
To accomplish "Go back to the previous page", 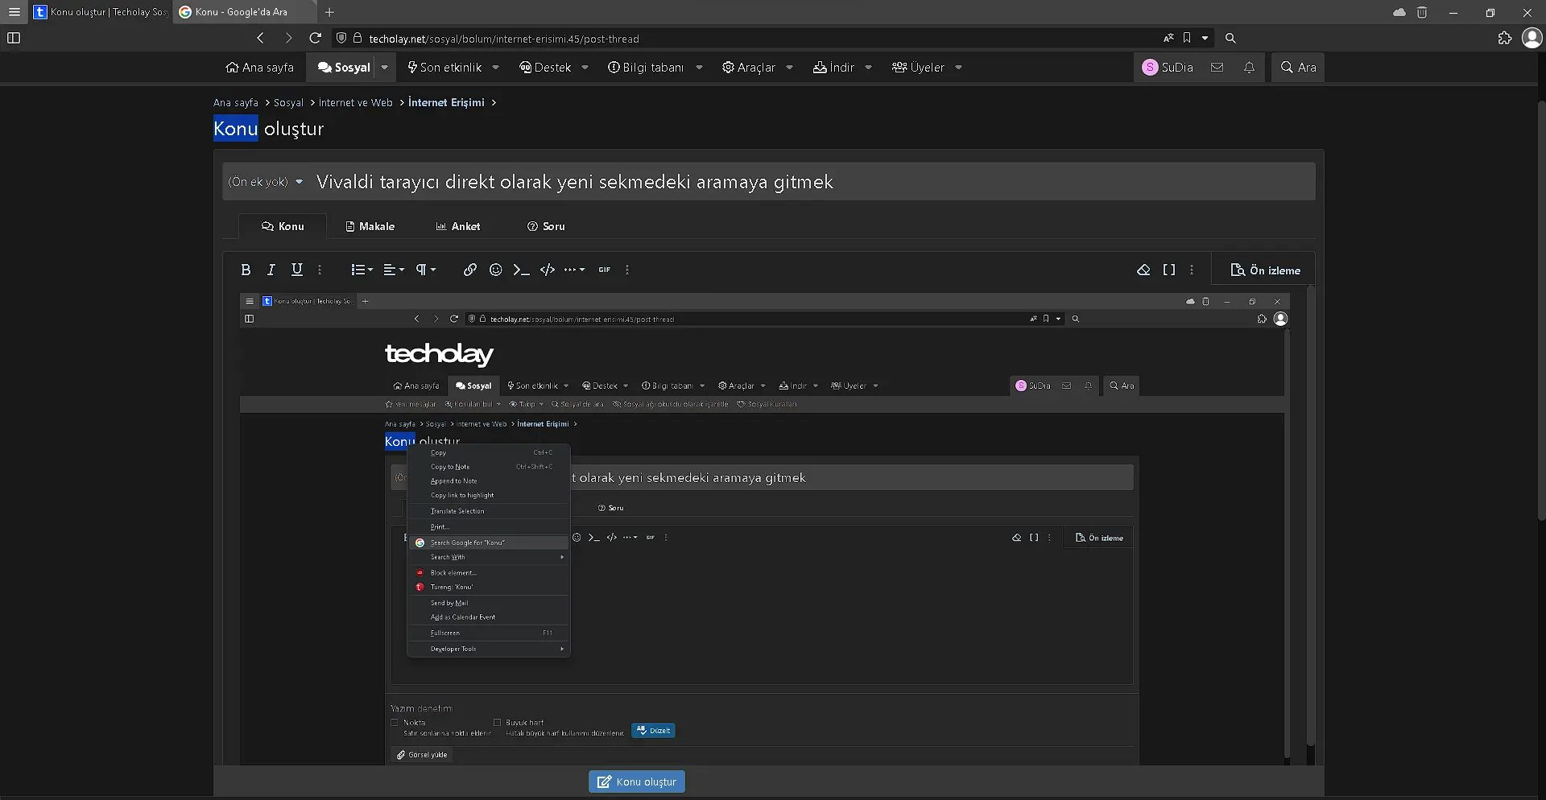I will pyautogui.click(x=260, y=38).
